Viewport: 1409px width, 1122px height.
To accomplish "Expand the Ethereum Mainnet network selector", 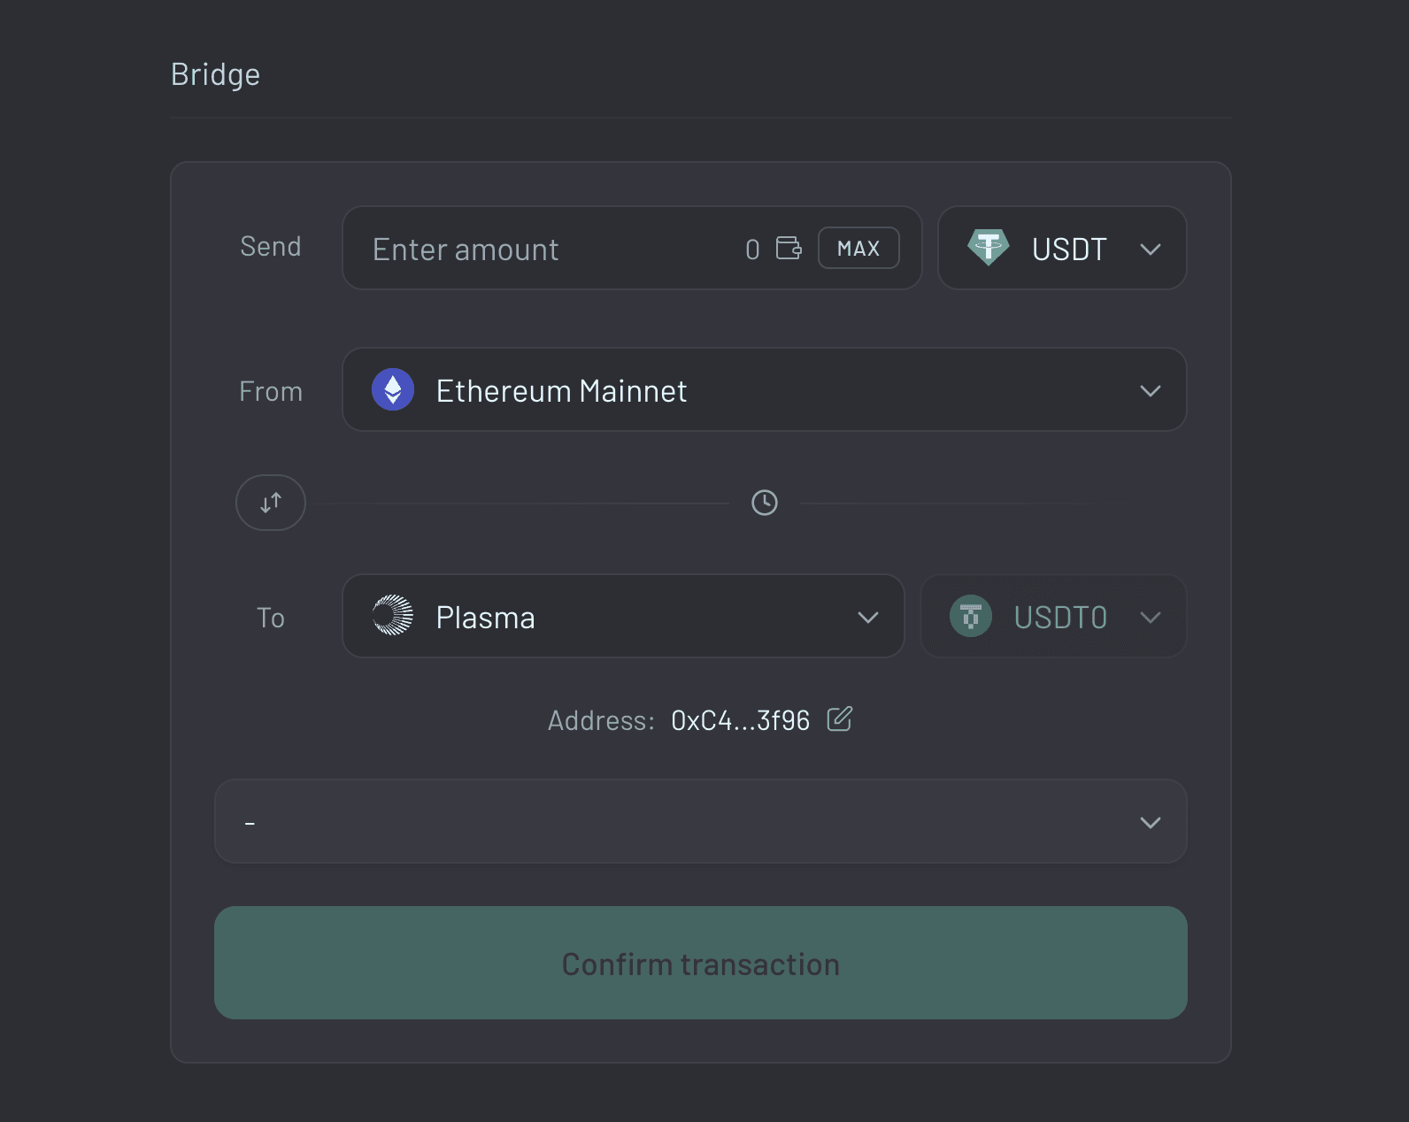I will (x=1151, y=389).
